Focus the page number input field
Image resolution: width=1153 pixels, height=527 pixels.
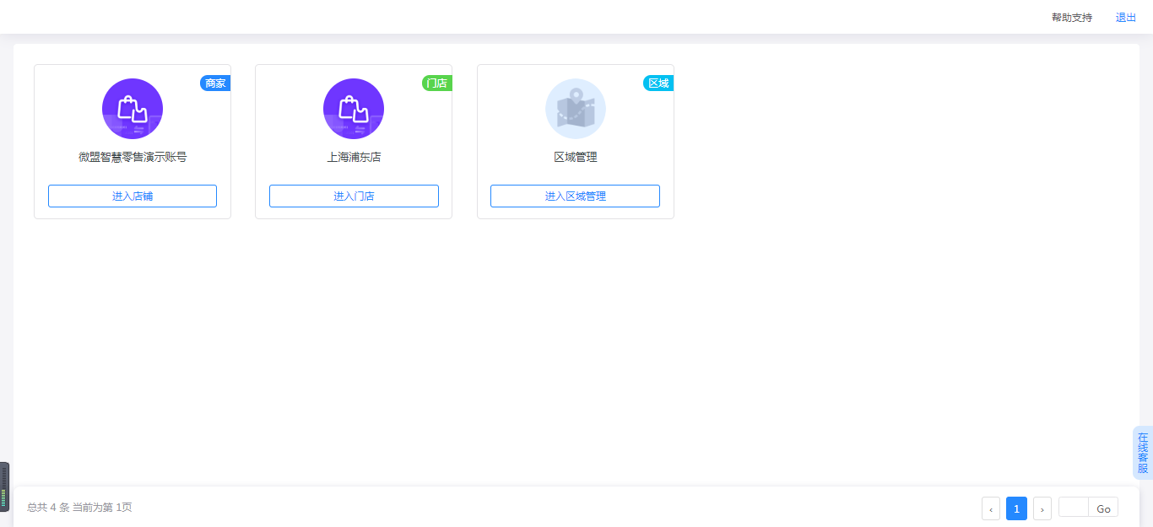pos(1074,507)
